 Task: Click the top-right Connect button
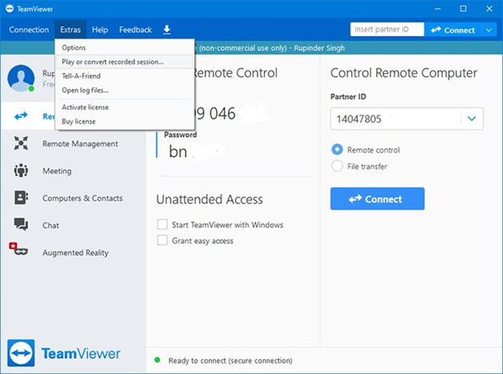(453, 30)
